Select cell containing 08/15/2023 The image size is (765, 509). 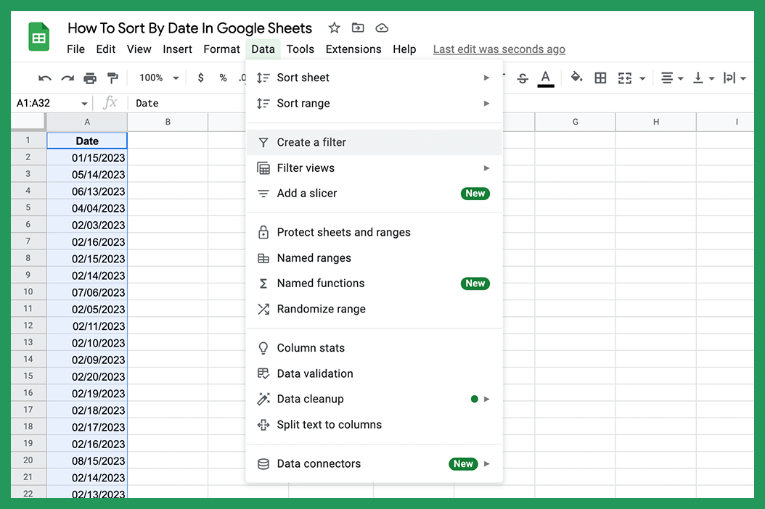pos(87,460)
